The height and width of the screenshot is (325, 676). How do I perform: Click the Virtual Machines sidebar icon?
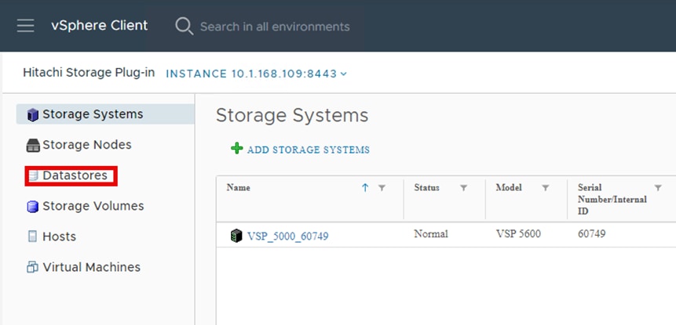click(32, 267)
